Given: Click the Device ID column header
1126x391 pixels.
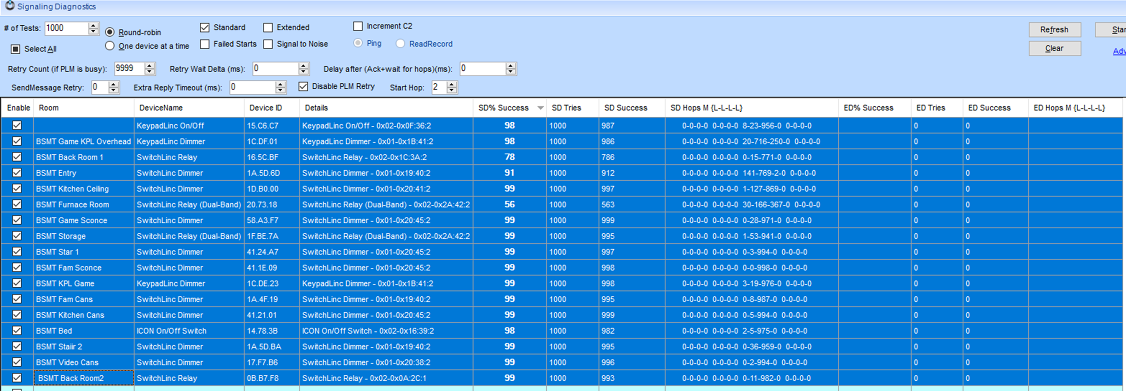Looking at the screenshot, I should [266, 108].
